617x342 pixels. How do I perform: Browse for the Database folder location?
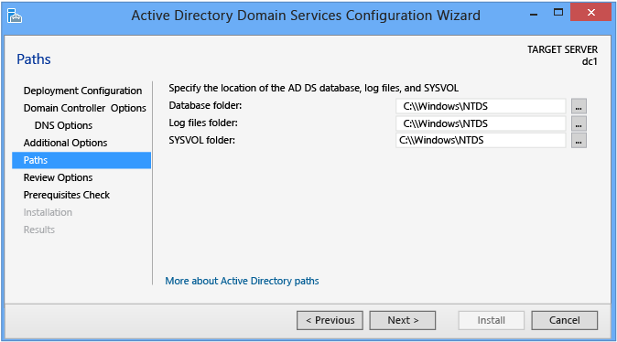579,106
